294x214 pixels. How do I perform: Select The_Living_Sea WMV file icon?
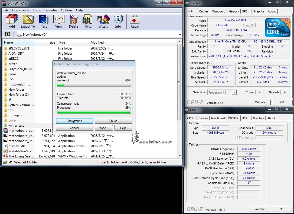click(6, 156)
